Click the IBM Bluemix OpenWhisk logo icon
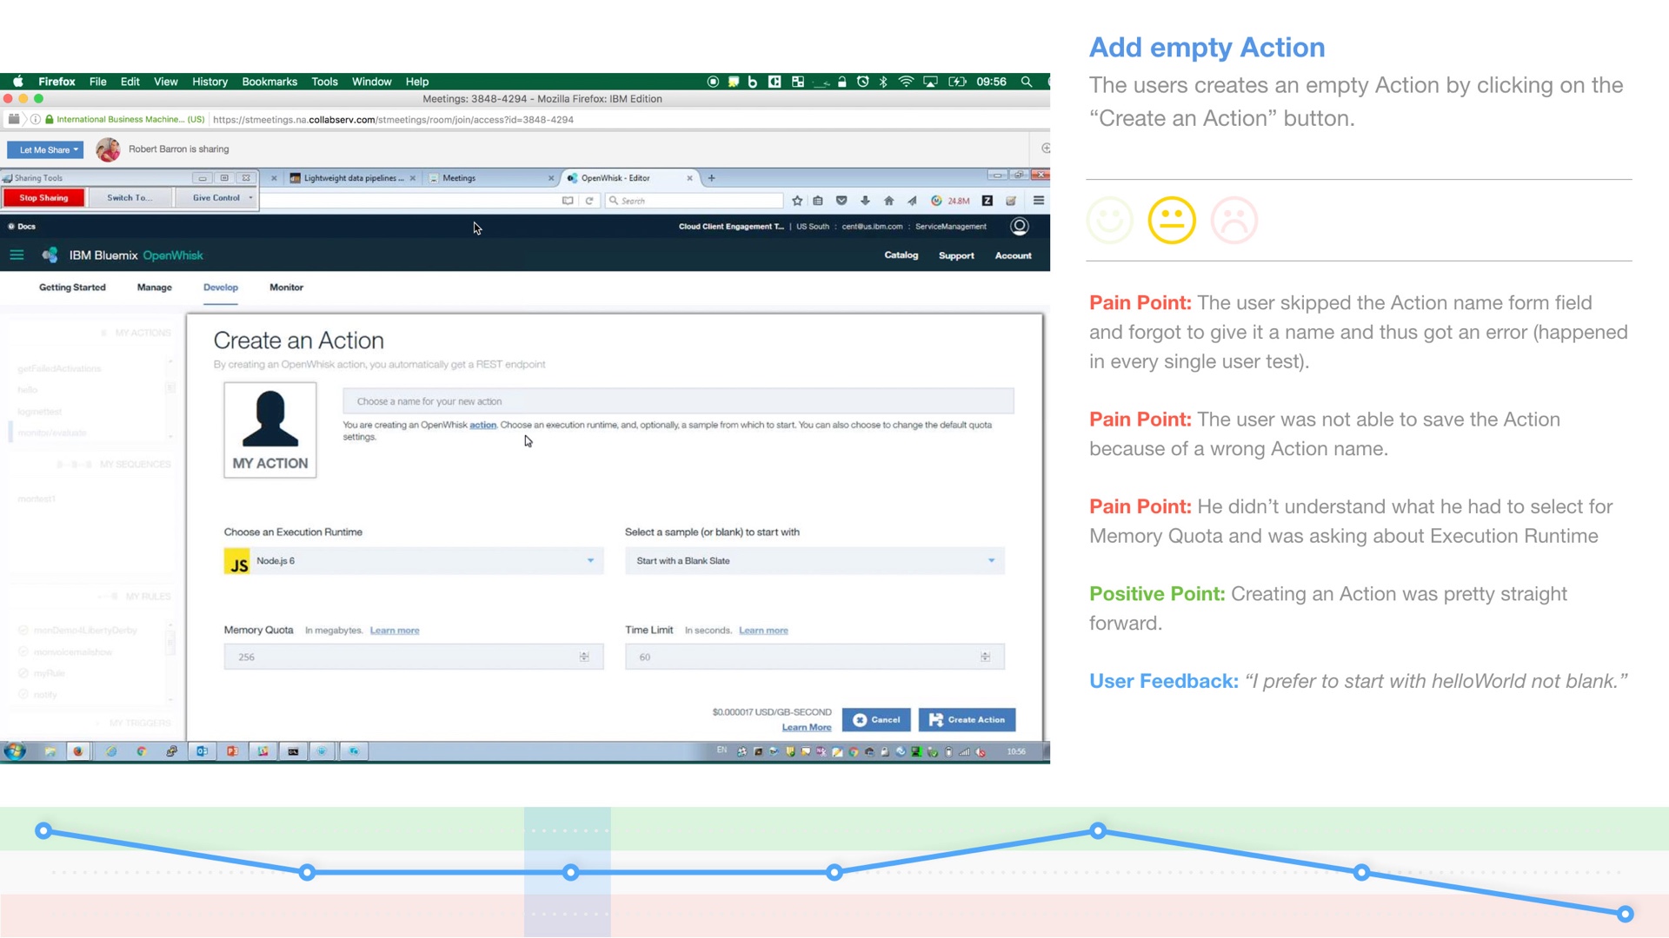The image size is (1669, 938). (50, 254)
